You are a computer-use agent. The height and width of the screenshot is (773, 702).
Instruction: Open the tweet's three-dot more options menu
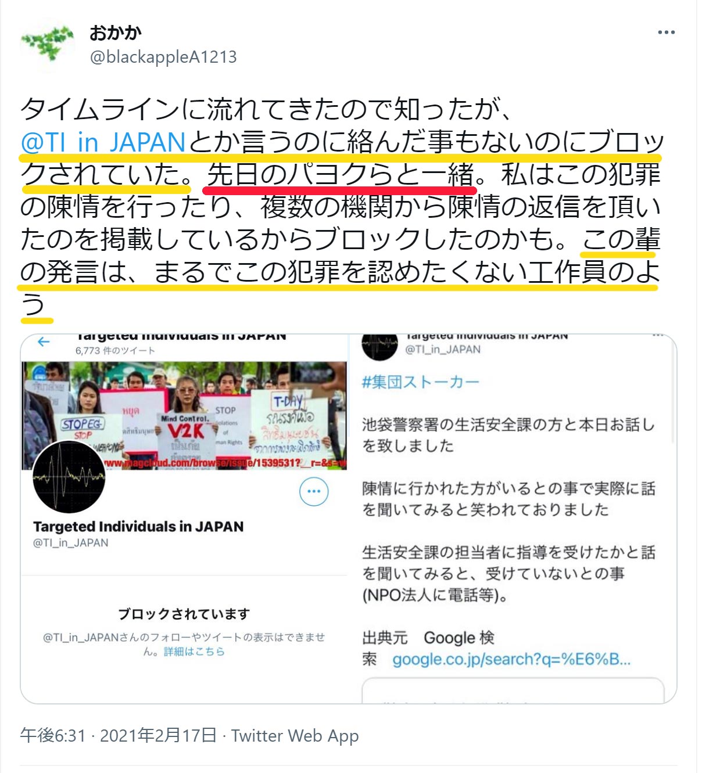(x=666, y=32)
